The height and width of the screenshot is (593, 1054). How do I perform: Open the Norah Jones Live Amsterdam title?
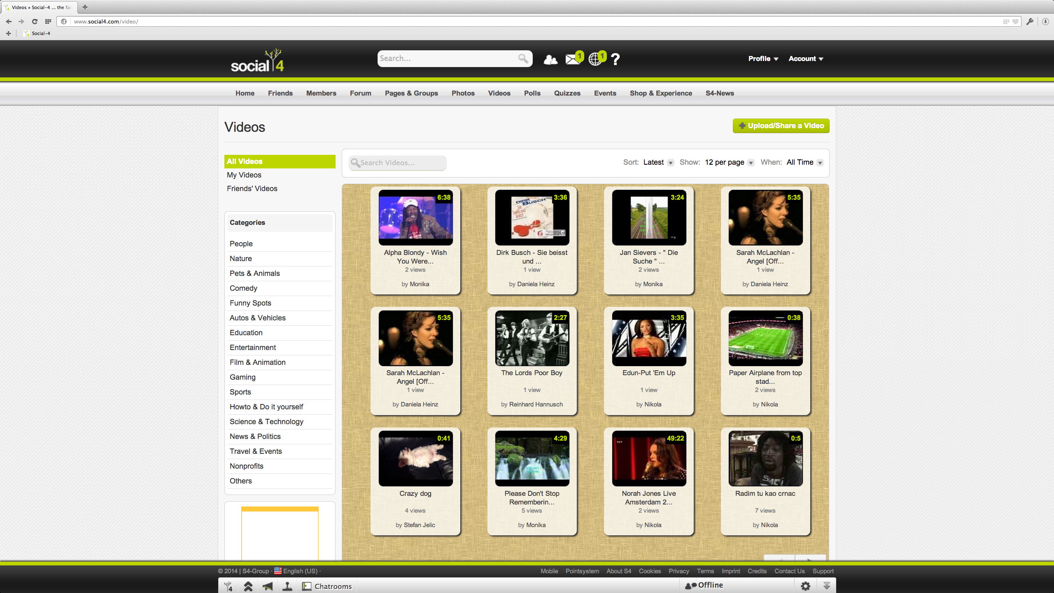coord(649,497)
